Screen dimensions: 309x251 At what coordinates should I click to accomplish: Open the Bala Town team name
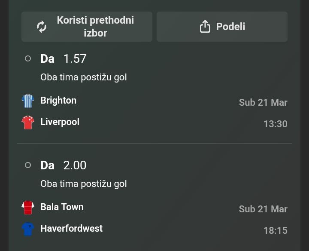point(62,207)
